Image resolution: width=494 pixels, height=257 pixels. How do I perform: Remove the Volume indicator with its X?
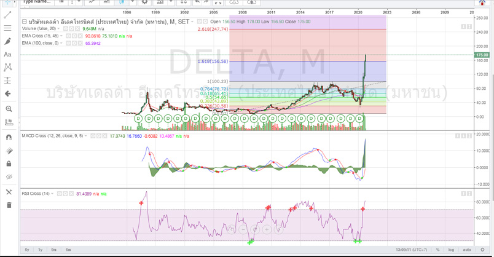pos(77,29)
